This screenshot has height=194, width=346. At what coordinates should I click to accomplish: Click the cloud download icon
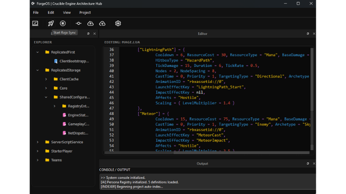(x=90, y=23)
